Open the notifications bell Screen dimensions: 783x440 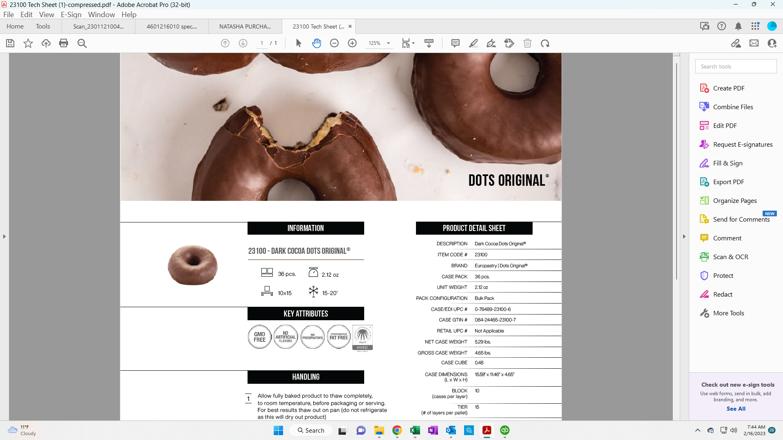point(738,26)
